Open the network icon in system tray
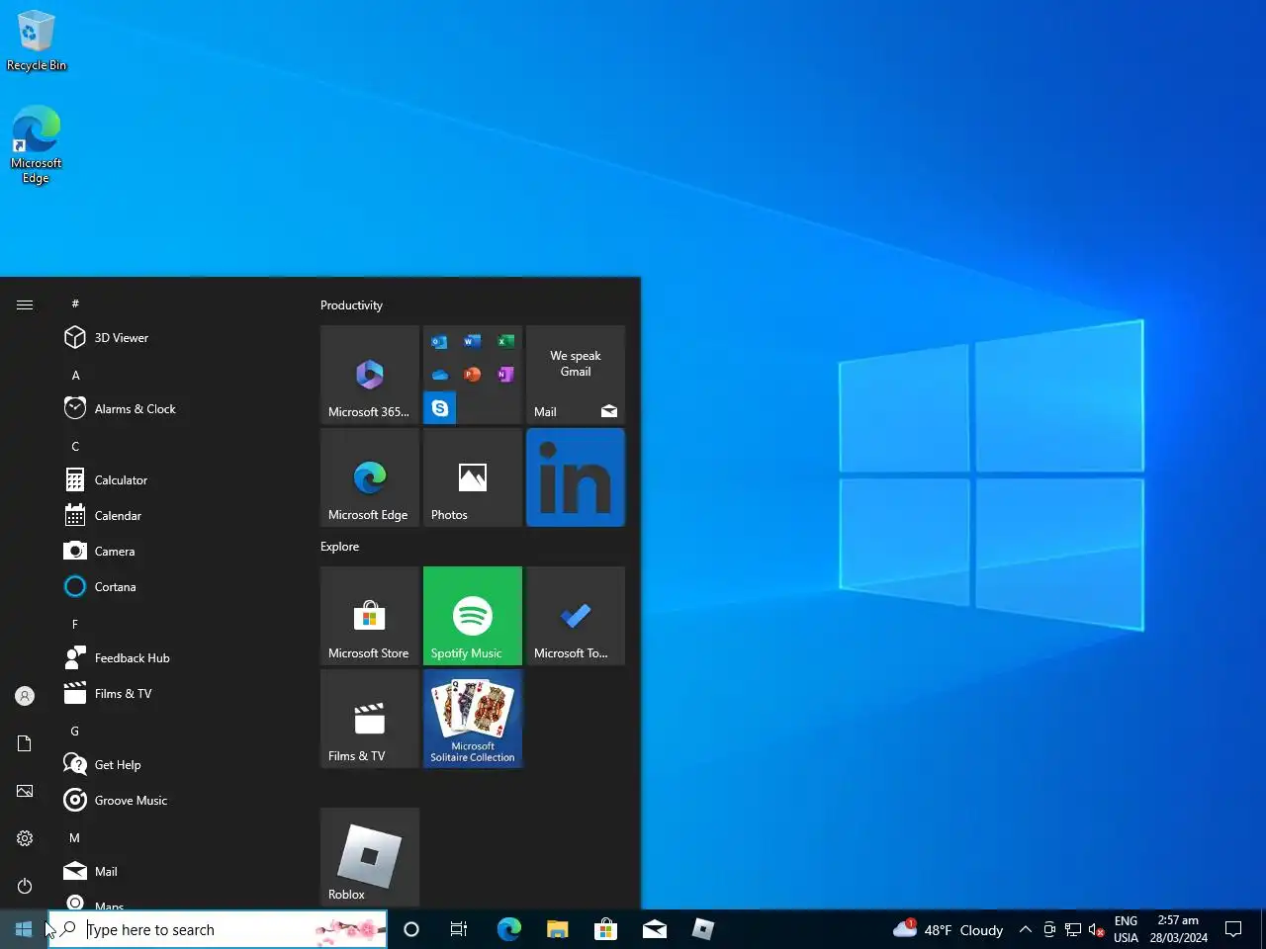 (x=1072, y=929)
